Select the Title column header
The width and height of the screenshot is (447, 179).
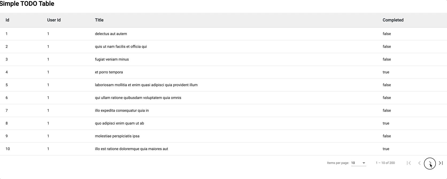point(99,20)
